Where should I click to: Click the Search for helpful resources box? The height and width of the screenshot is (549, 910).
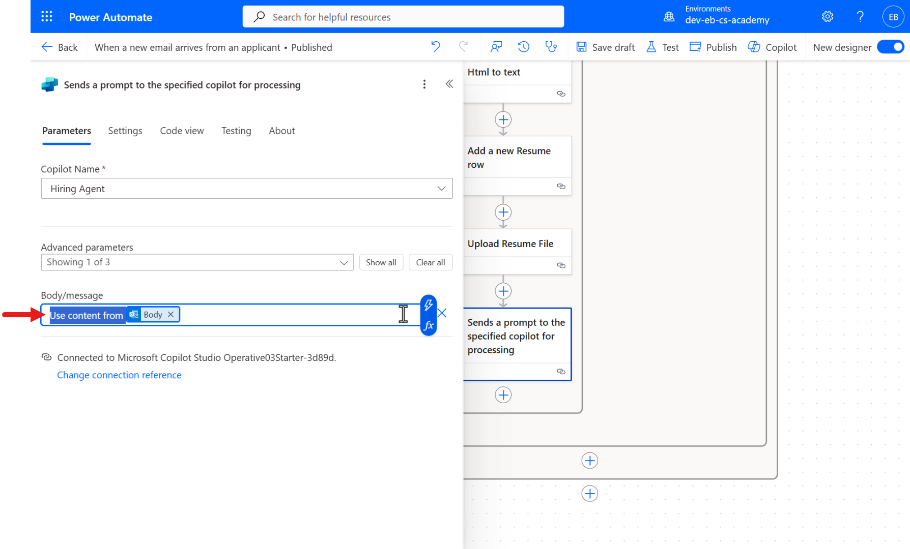click(x=403, y=17)
